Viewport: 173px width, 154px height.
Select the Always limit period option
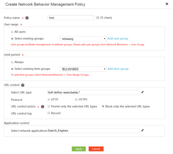(12, 62)
